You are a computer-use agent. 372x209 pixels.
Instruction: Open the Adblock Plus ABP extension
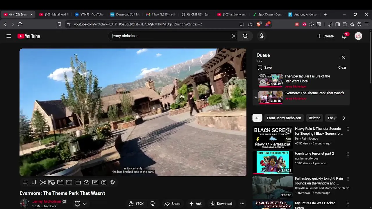tap(304, 24)
